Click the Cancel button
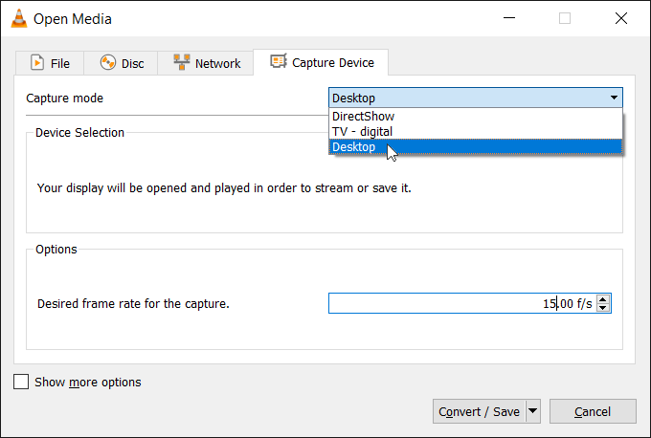 592,411
